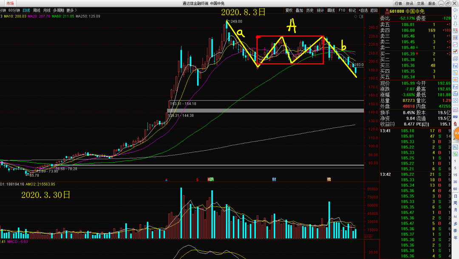Click the green refresh icon below Fs

click(x=455, y=154)
